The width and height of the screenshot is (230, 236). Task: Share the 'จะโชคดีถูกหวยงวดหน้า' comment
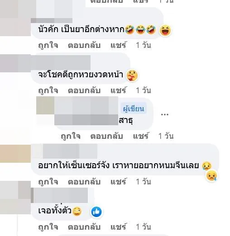118,90
